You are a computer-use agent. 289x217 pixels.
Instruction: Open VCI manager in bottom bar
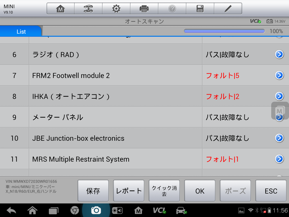(159, 210)
